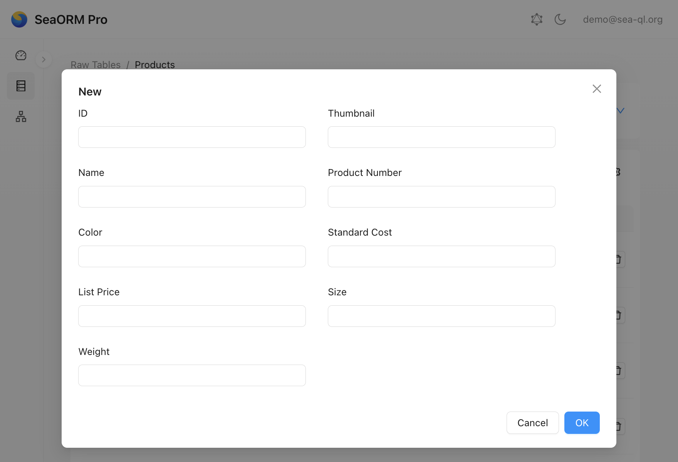The height and width of the screenshot is (462, 678).
Task: Expand the sidebar with the chevron arrow
Action: coord(44,60)
